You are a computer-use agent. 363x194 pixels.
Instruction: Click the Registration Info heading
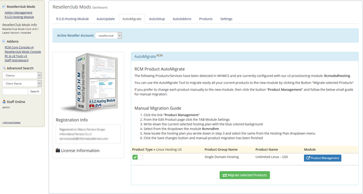(72, 120)
